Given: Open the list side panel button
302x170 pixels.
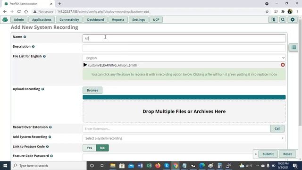Looking at the screenshot, I should (x=294, y=47).
